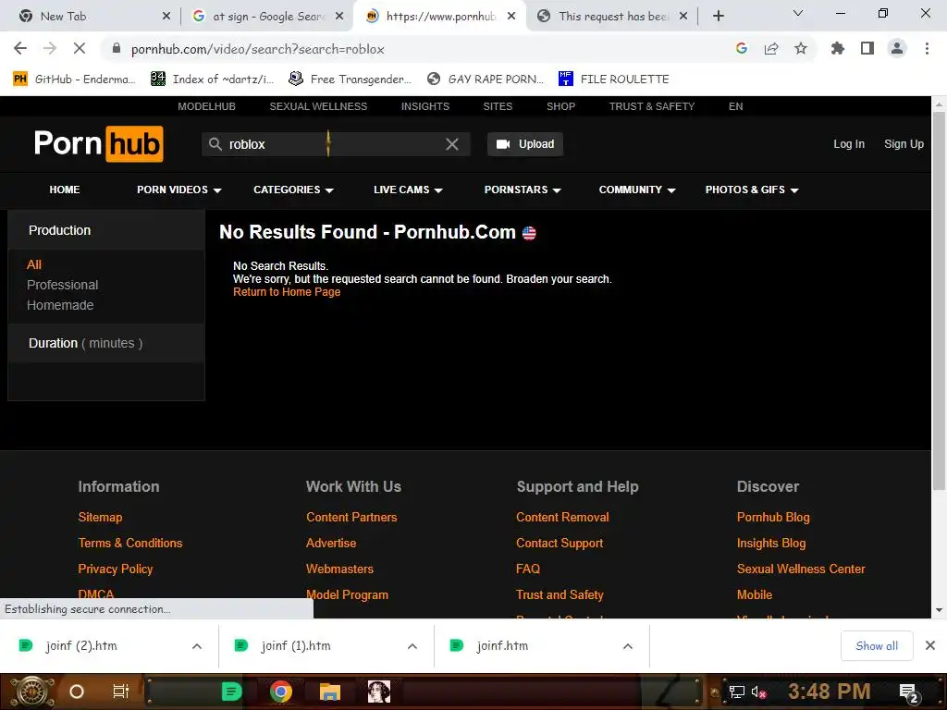Focus the site search field containing 'roblox'

[x=335, y=144]
